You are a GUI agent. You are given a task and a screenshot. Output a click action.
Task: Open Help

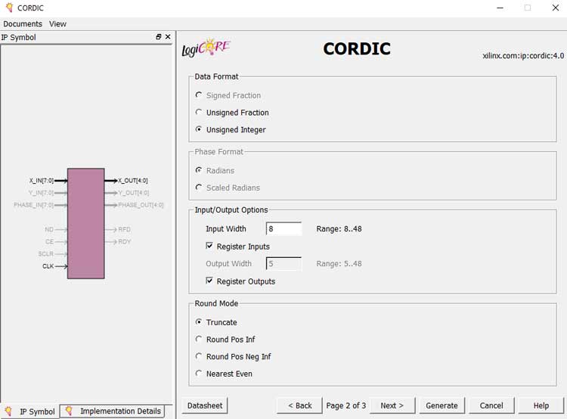click(x=541, y=405)
